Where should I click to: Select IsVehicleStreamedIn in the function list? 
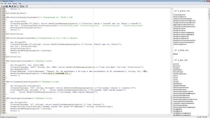click(x=184, y=103)
